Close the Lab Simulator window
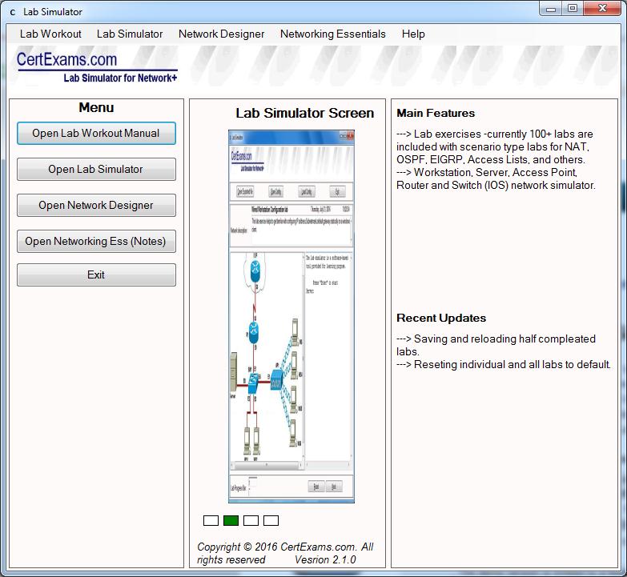This screenshot has width=627, height=577. tap(602, 9)
